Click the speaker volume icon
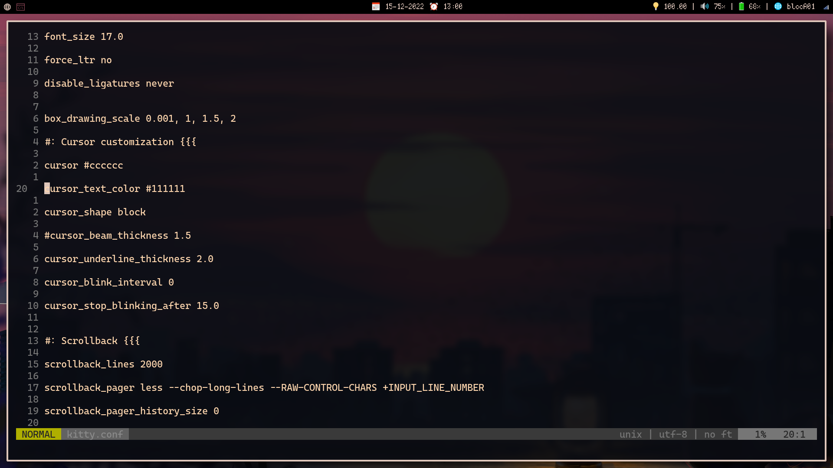Viewport: 833px width, 468px height. [x=705, y=6]
